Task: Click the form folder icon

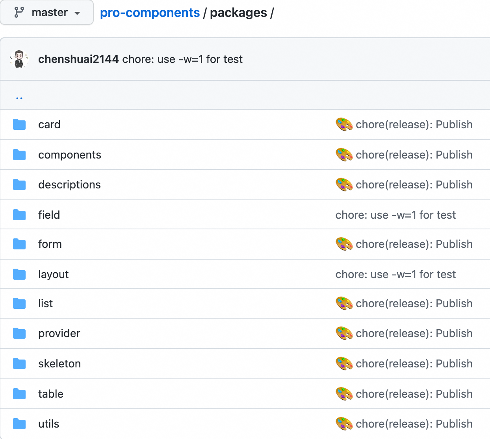Action: click(19, 244)
